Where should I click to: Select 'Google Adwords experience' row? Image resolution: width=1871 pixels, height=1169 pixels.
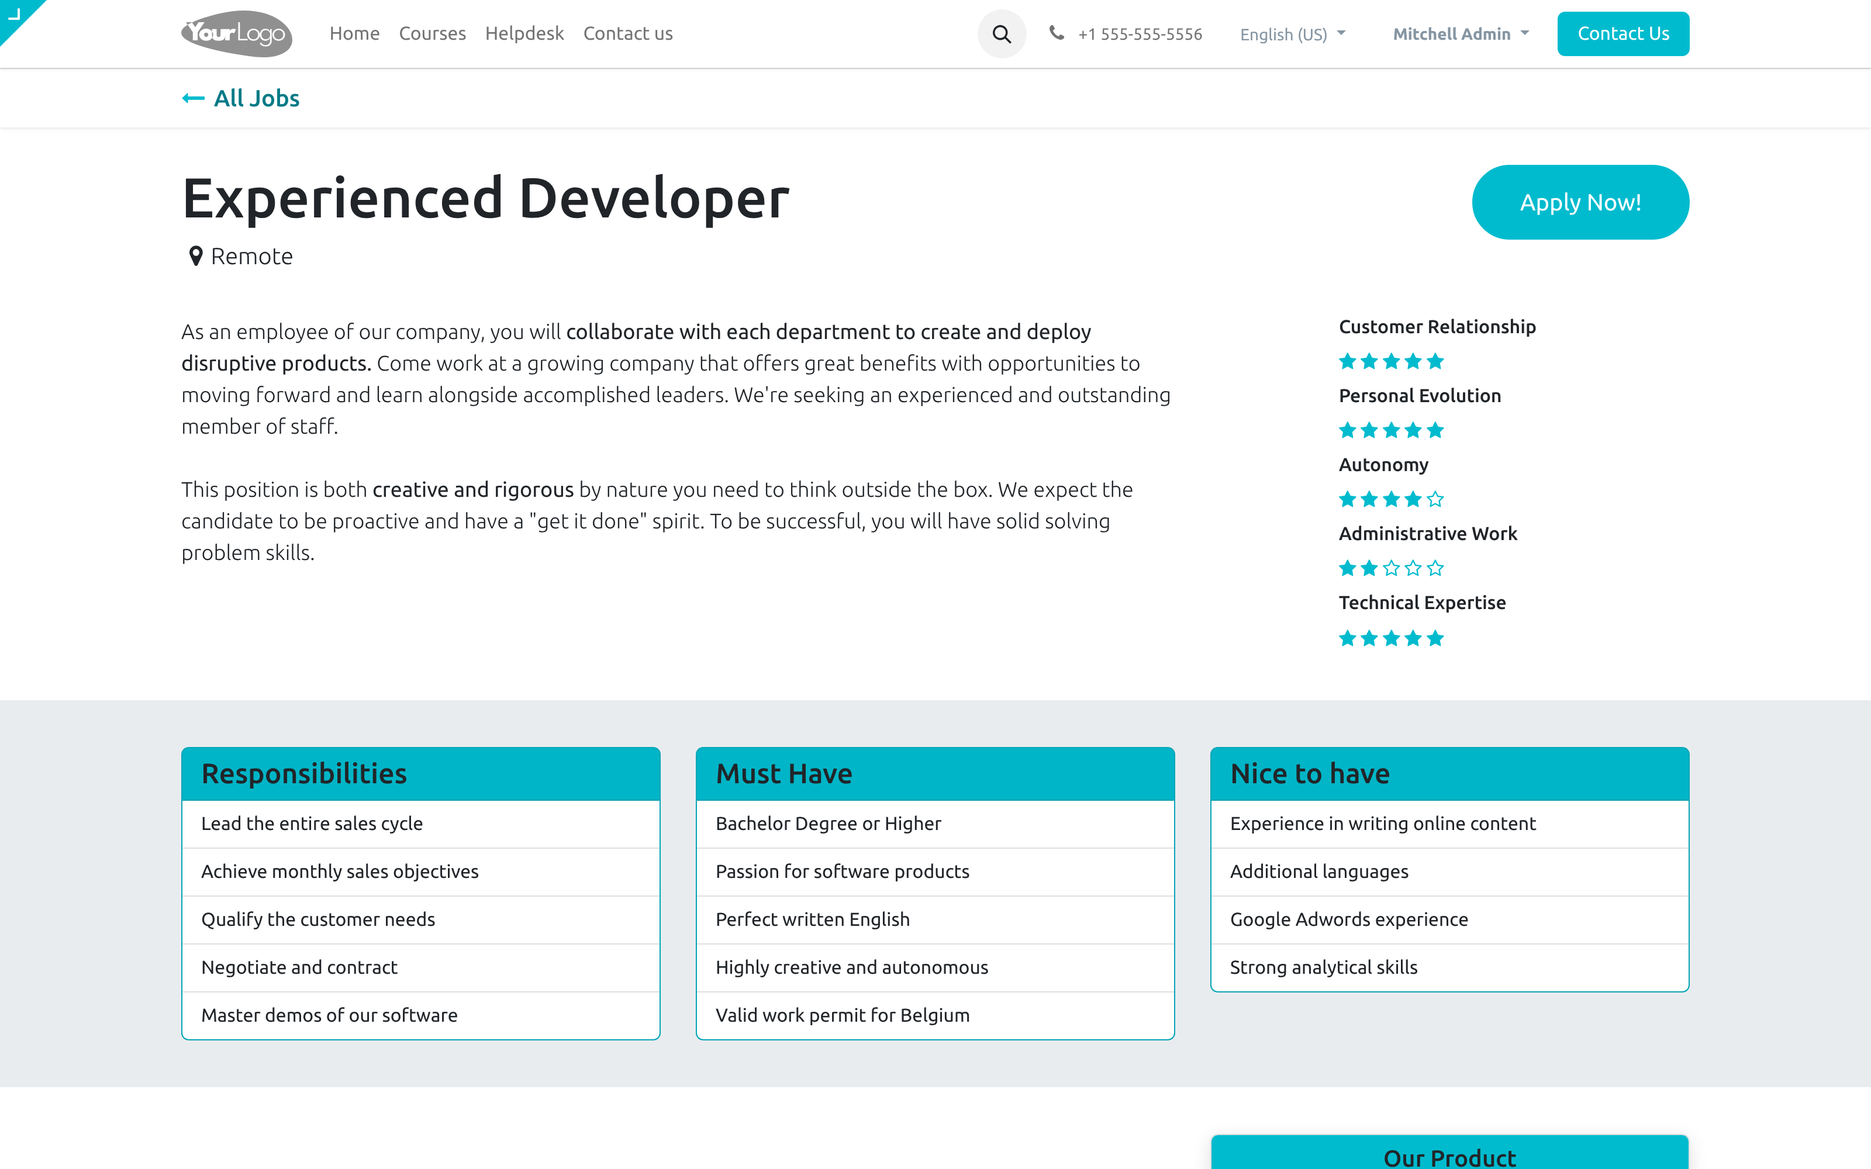[x=1449, y=920]
